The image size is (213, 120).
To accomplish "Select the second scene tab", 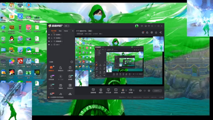I will click(x=60, y=31).
